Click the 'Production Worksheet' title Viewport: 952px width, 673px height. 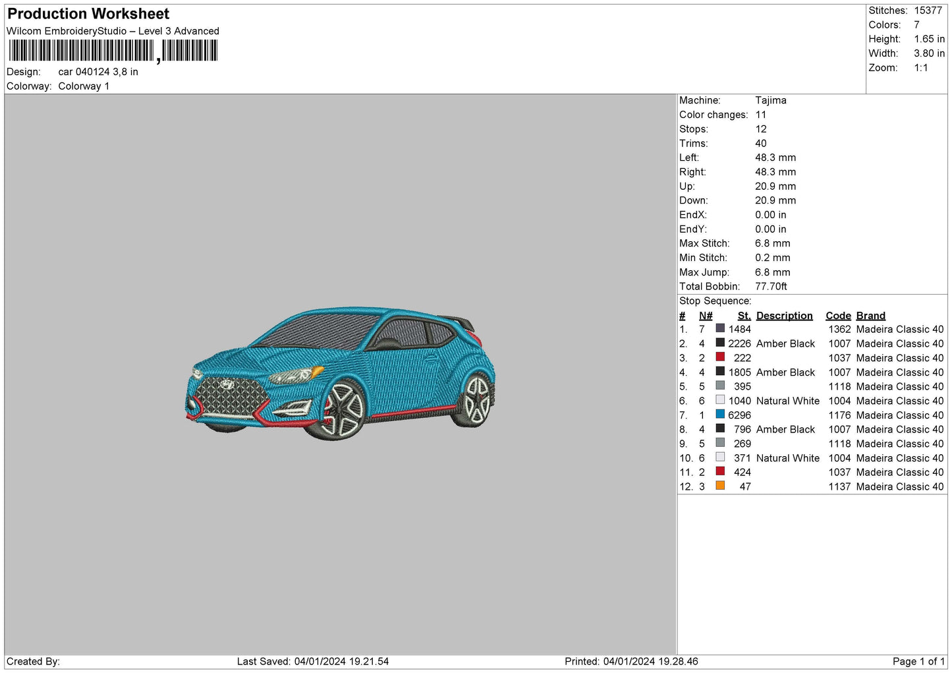click(x=88, y=14)
